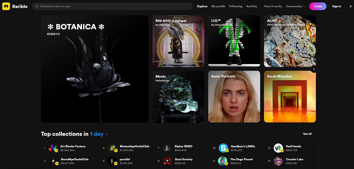Image resolution: width=354 pixels, height=169 pixels.
Task: Expand the Community dropdown menu
Action: (x=295, y=6)
